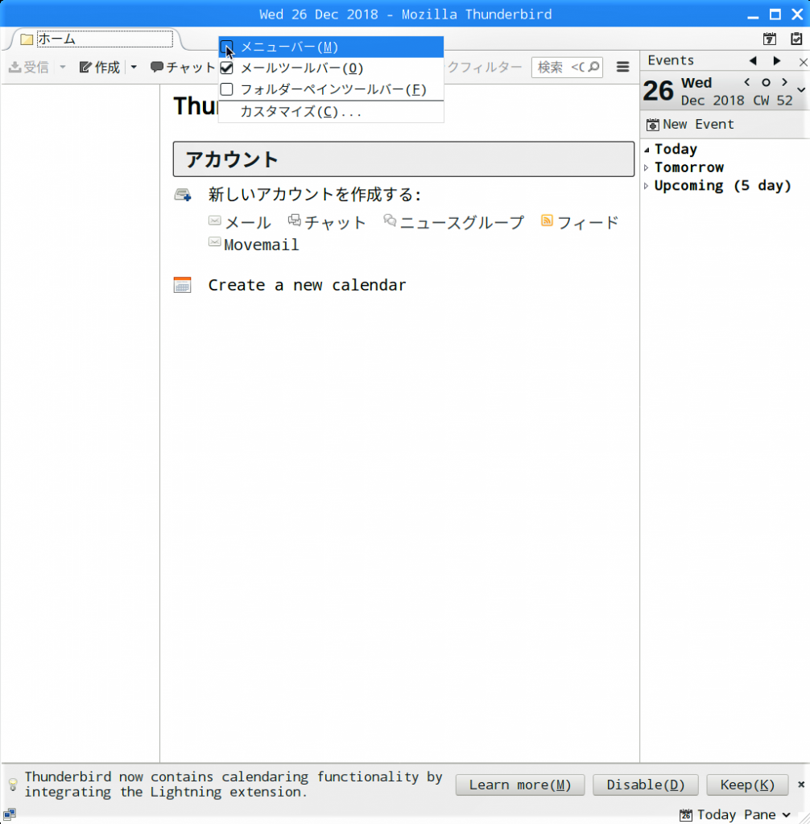The height and width of the screenshot is (824, 810).
Task: Click Learn more(M) button
Action: [519, 785]
